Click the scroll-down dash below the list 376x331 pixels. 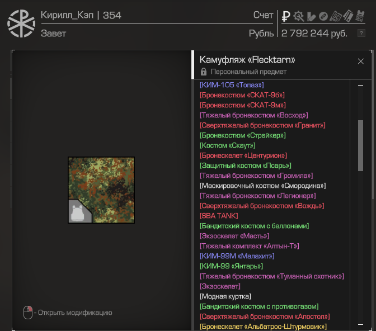tap(360, 324)
